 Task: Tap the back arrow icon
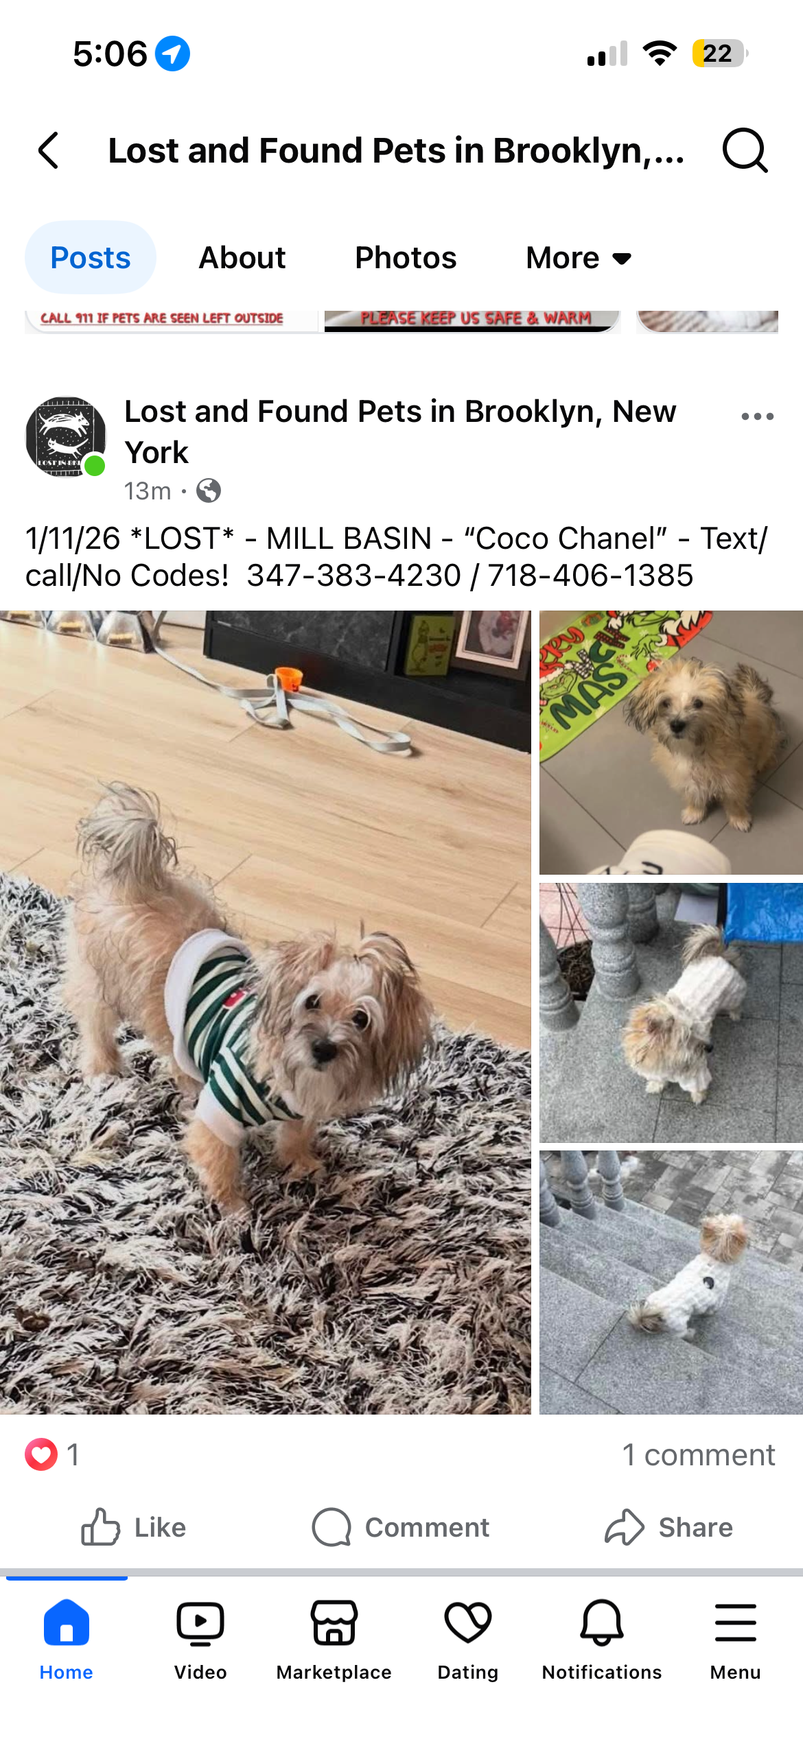pyautogui.click(x=49, y=150)
